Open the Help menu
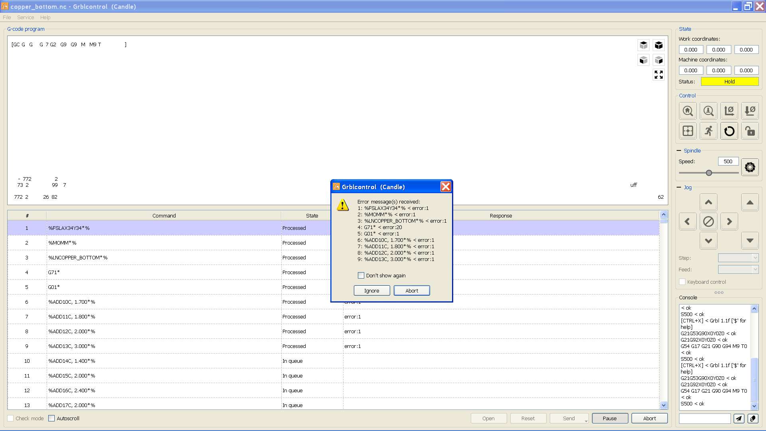The height and width of the screenshot is (431, 766). [x=45, y=17]
